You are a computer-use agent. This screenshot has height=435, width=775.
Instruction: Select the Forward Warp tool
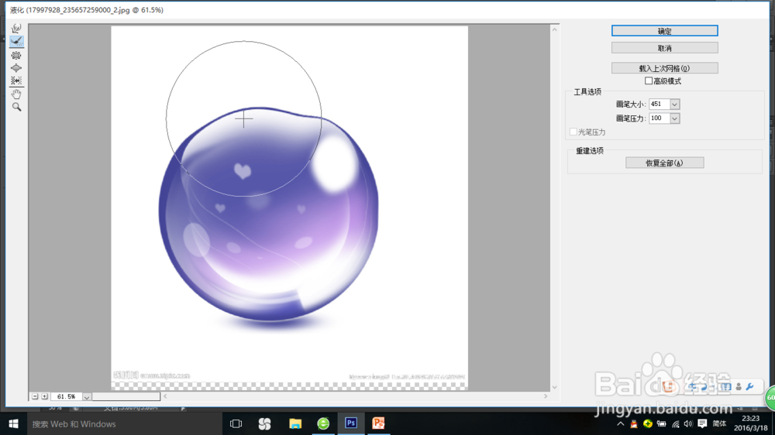click(x=16, y=28)
